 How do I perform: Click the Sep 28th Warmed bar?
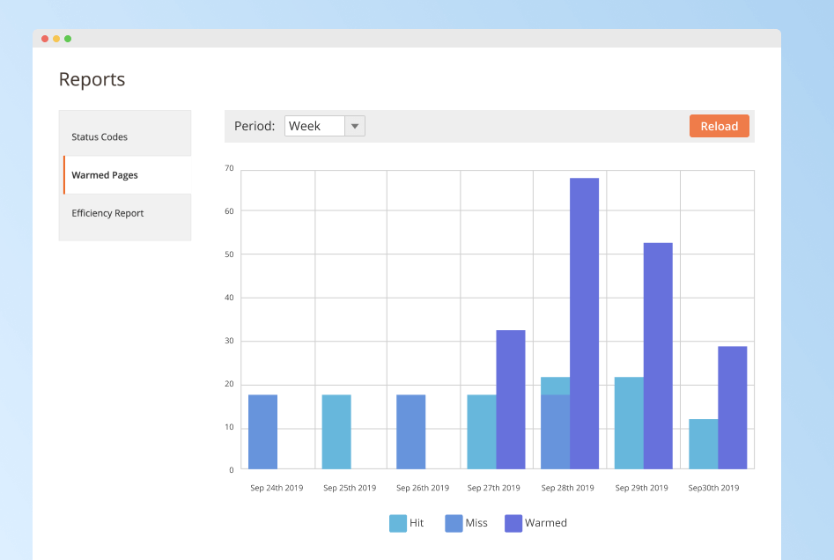pyautogui.click(x=584, y=323)
